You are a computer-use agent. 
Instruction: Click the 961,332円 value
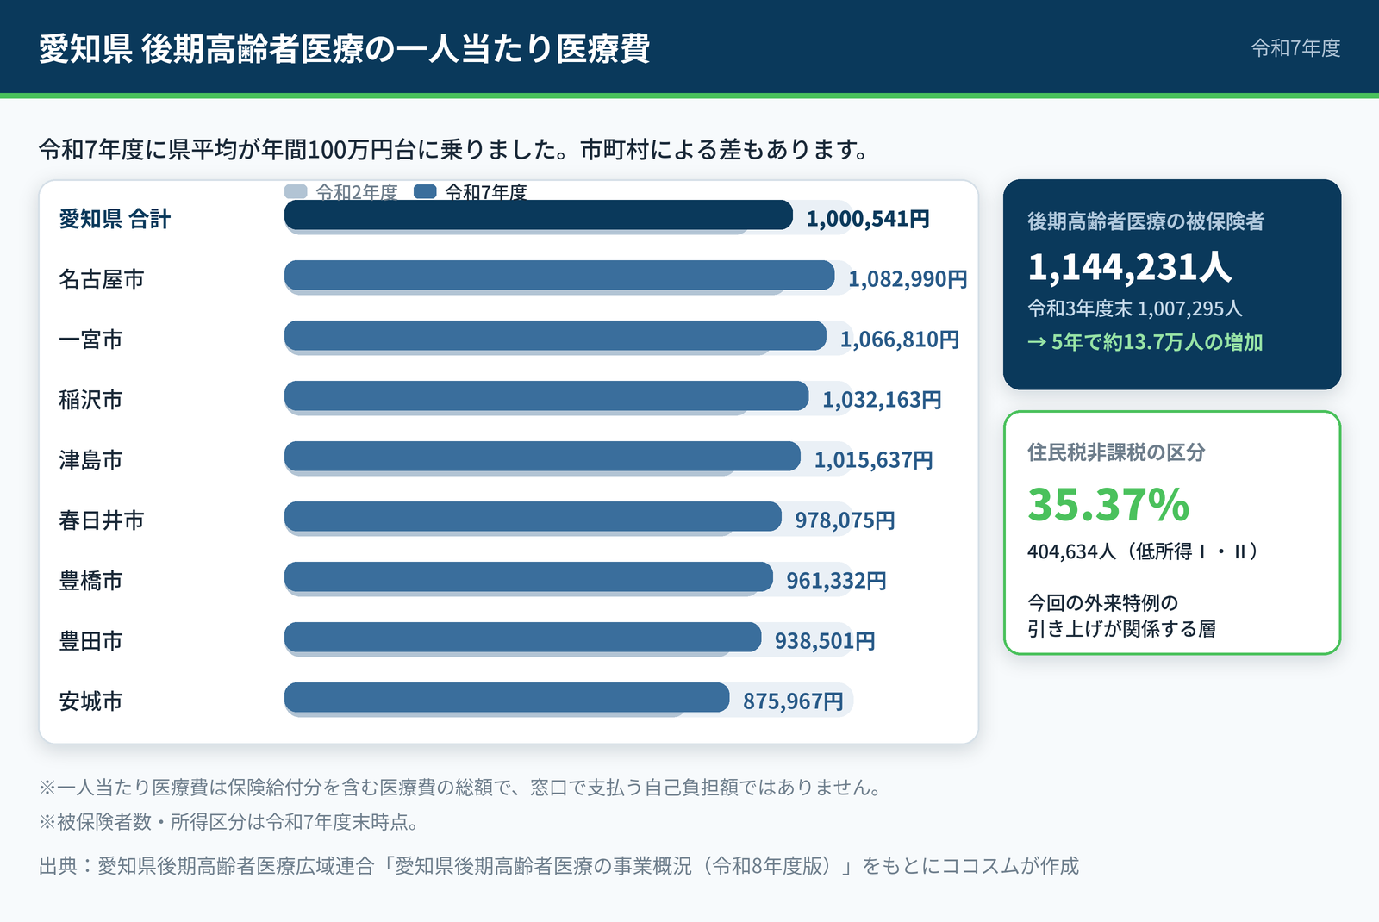pyautogui.click(x=836, y=581)
